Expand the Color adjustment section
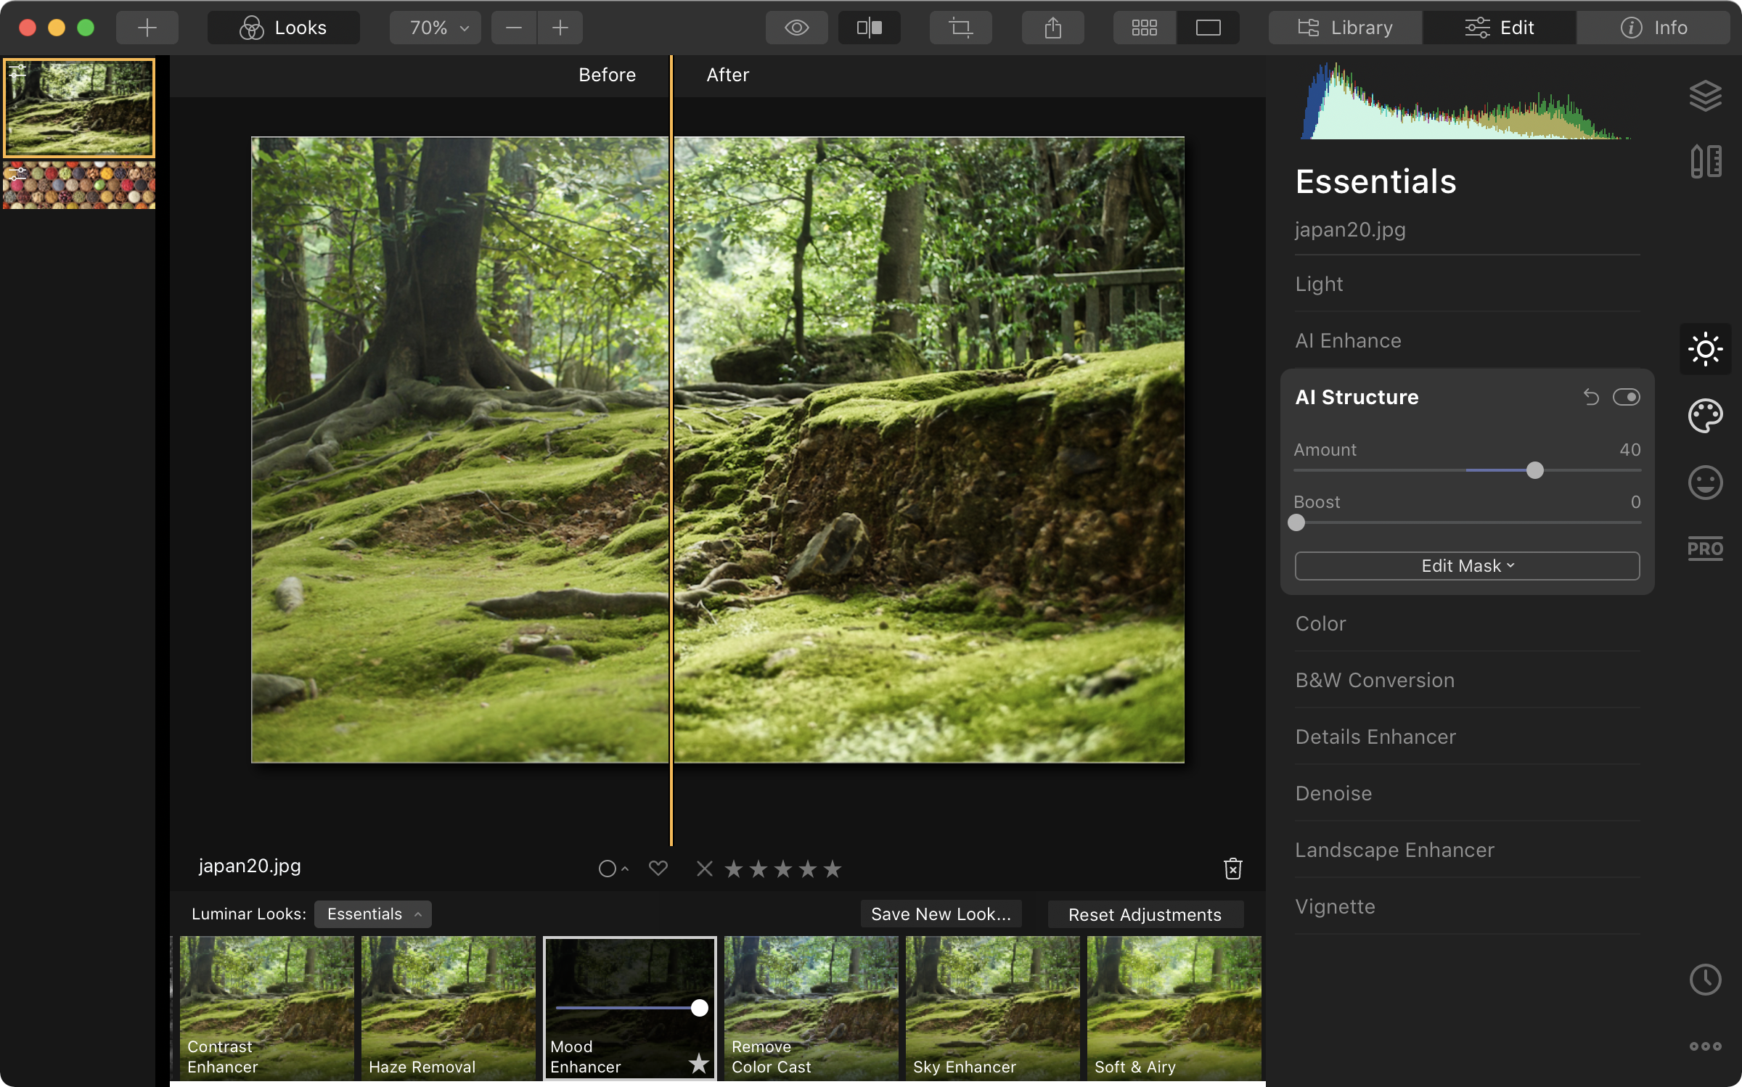This screenshot has height=1087, width=1742. click(x=1320, y=623)
